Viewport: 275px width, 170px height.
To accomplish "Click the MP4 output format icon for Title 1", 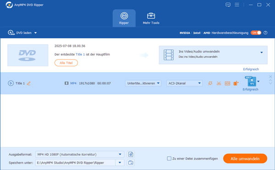I will point(251,81).
